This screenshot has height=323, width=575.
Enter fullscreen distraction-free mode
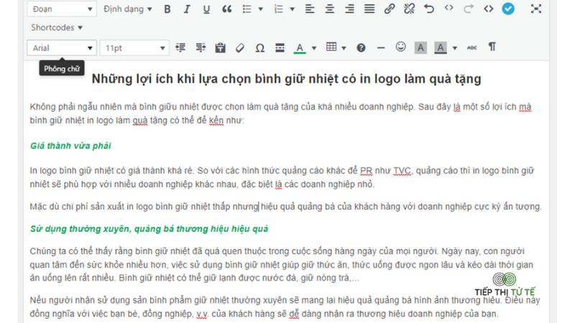tap(535, 9)
